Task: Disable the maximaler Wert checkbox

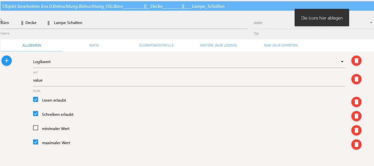Action: (x=36, y=142)
